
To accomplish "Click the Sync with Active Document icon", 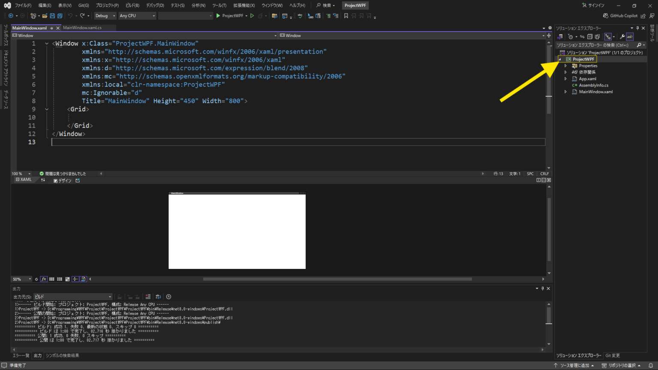I will pos(582,36).
